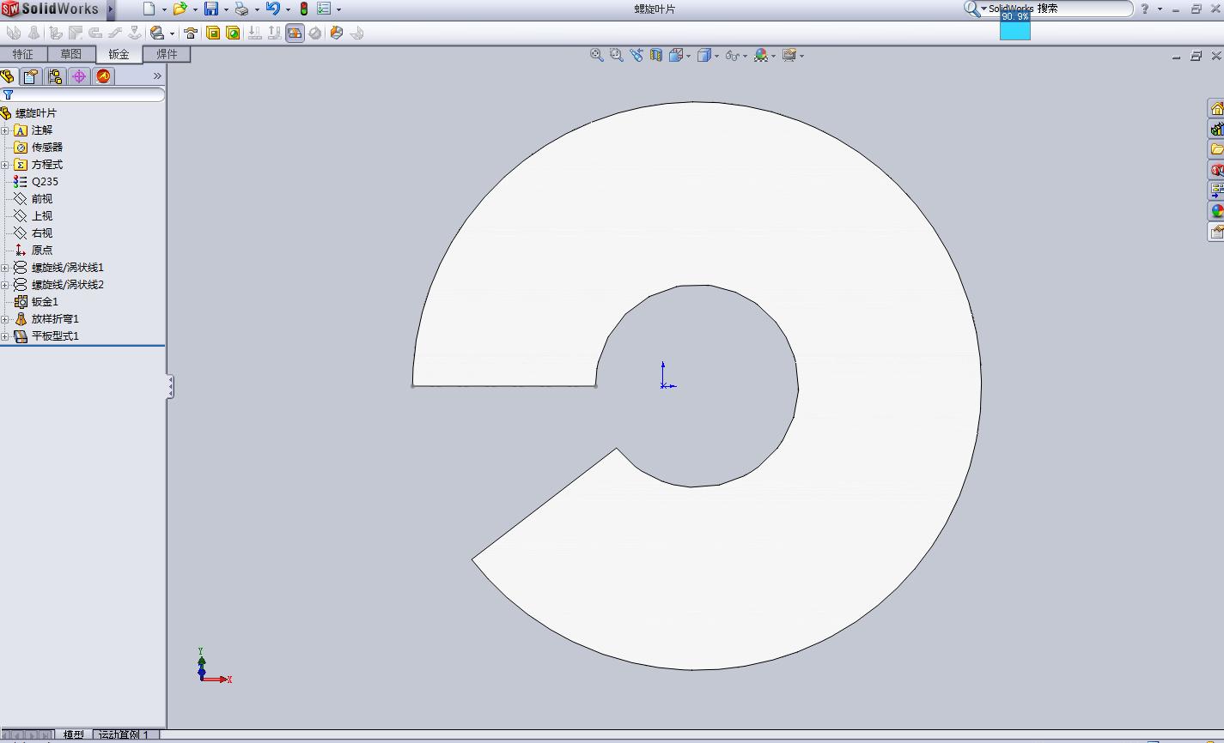Switch to the 特征 tab

click(x=23, y=54)
